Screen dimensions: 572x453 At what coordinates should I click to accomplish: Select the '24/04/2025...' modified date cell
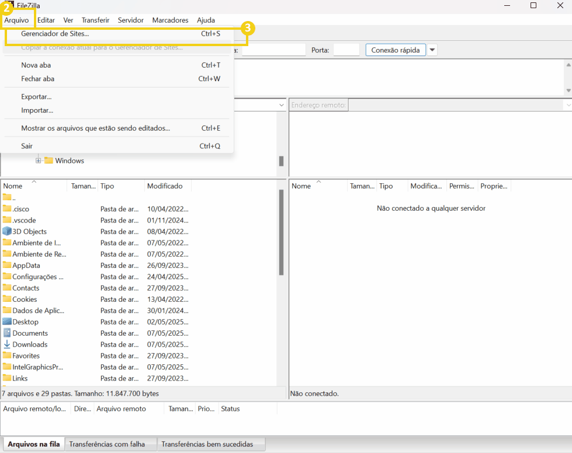168,277
